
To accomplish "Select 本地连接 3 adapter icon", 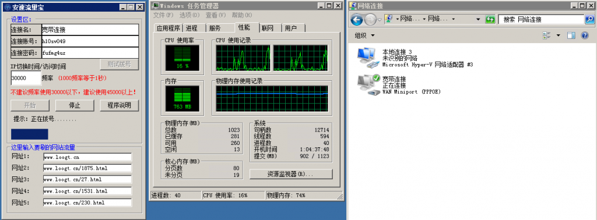I will 368,58.
